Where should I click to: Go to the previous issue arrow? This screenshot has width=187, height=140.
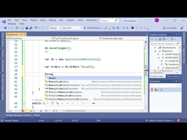coord(41,111)
